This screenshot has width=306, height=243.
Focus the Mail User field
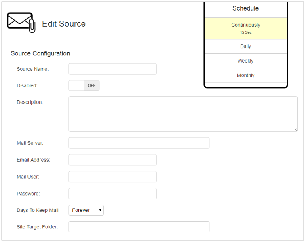[113, 177]
